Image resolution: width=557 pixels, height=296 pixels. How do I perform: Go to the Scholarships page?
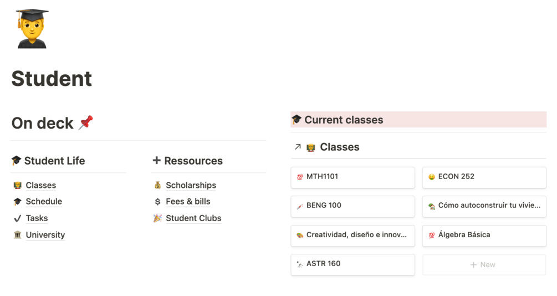[191, 185]
